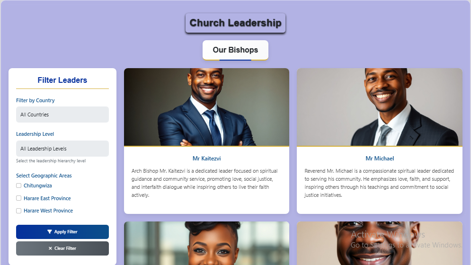471x265 pixels.
Task: Expand the All Leadership Levels dropdown
Action: coord(62,149)
